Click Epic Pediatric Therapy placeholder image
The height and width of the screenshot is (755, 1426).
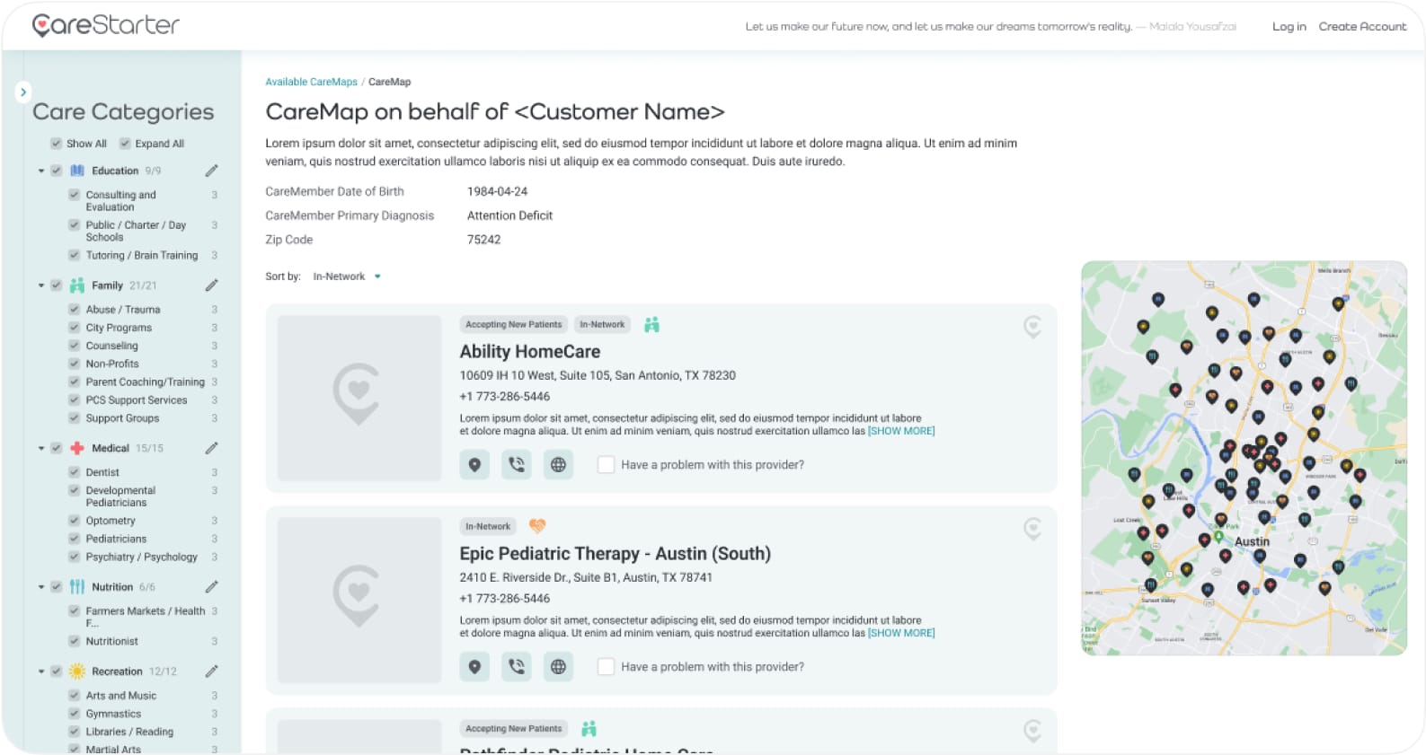359,600
